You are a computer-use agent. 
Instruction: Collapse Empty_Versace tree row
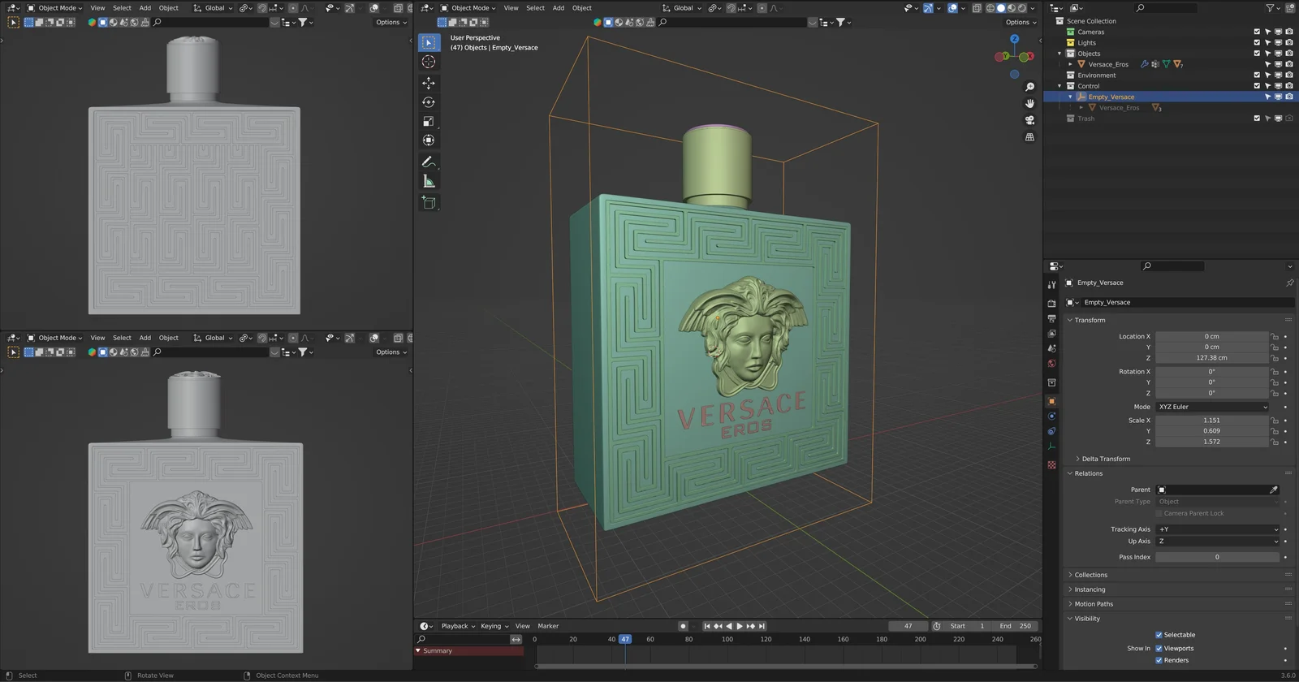(x=1070, y=97)
